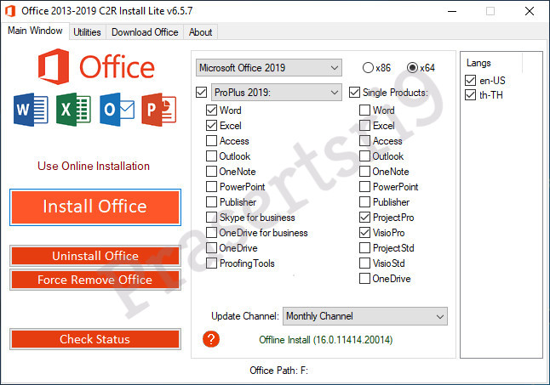This screenshot has height=385, width=550.
Task: Check OneDrive under ProPlus 2019
Action: point(211,248)
